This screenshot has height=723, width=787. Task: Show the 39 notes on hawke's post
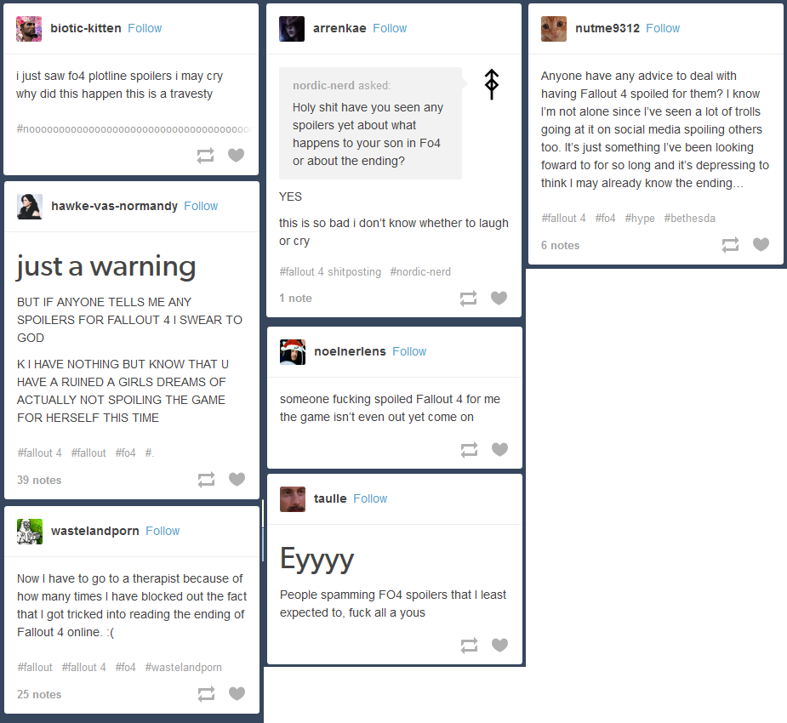tap(39, 480)
